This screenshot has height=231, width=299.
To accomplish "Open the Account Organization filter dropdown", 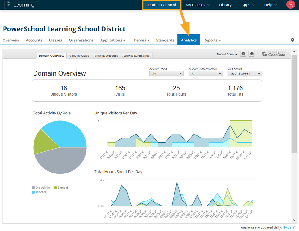I will (206, 73).
